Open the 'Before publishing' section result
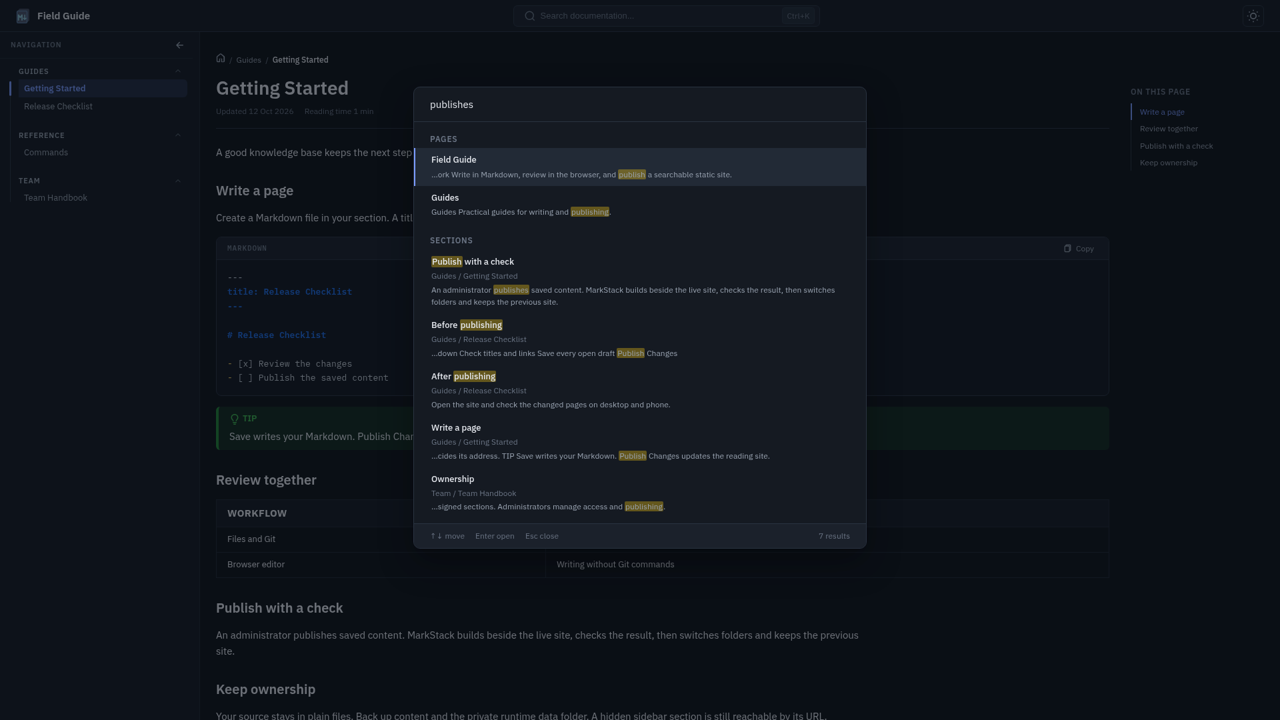Viewport: 1280px width, 720px height. tap(640, 339)
